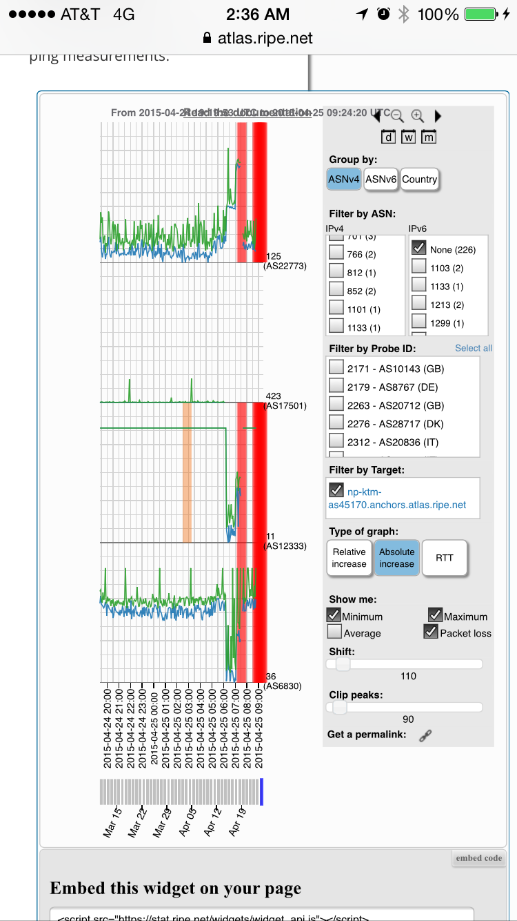
Task: Switch graph type to Absolute increase
Action: [397, 558]
